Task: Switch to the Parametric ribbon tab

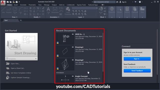Action: [32, 5]
